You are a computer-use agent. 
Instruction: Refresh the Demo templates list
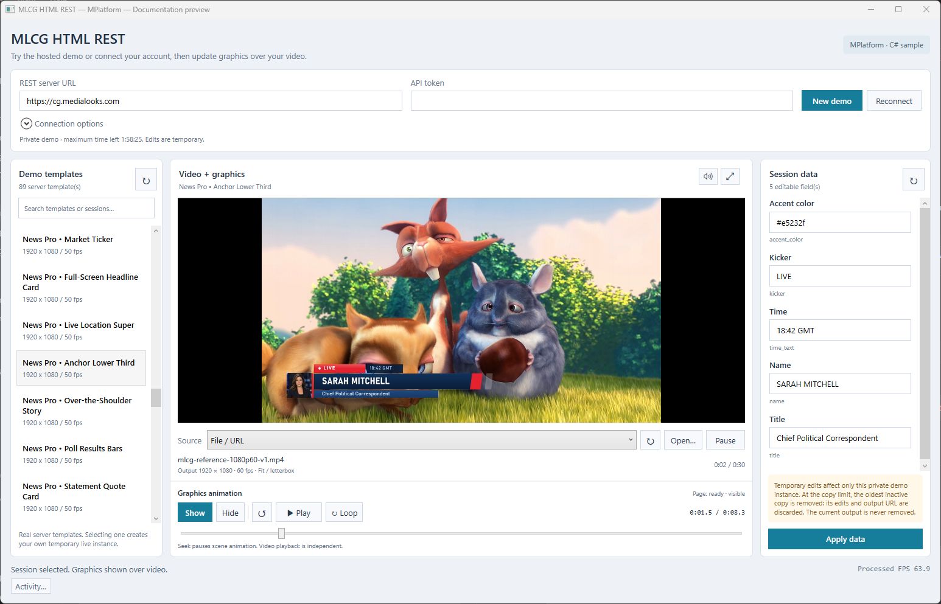(146, 180)
